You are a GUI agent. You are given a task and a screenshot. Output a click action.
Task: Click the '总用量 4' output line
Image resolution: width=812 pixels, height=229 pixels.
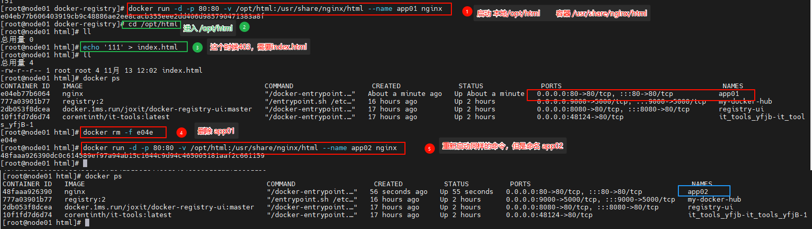tap(17, 62)
